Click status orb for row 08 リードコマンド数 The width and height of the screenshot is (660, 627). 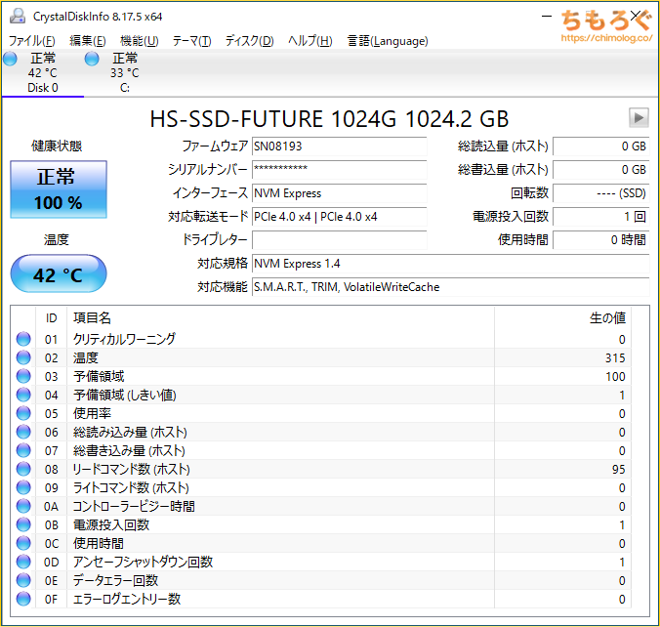[23, 469]
